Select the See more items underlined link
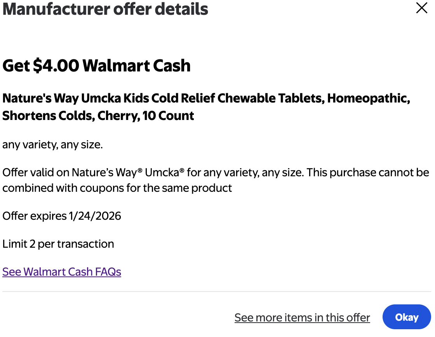Screen dimensions: 435x337 [302, 317]
